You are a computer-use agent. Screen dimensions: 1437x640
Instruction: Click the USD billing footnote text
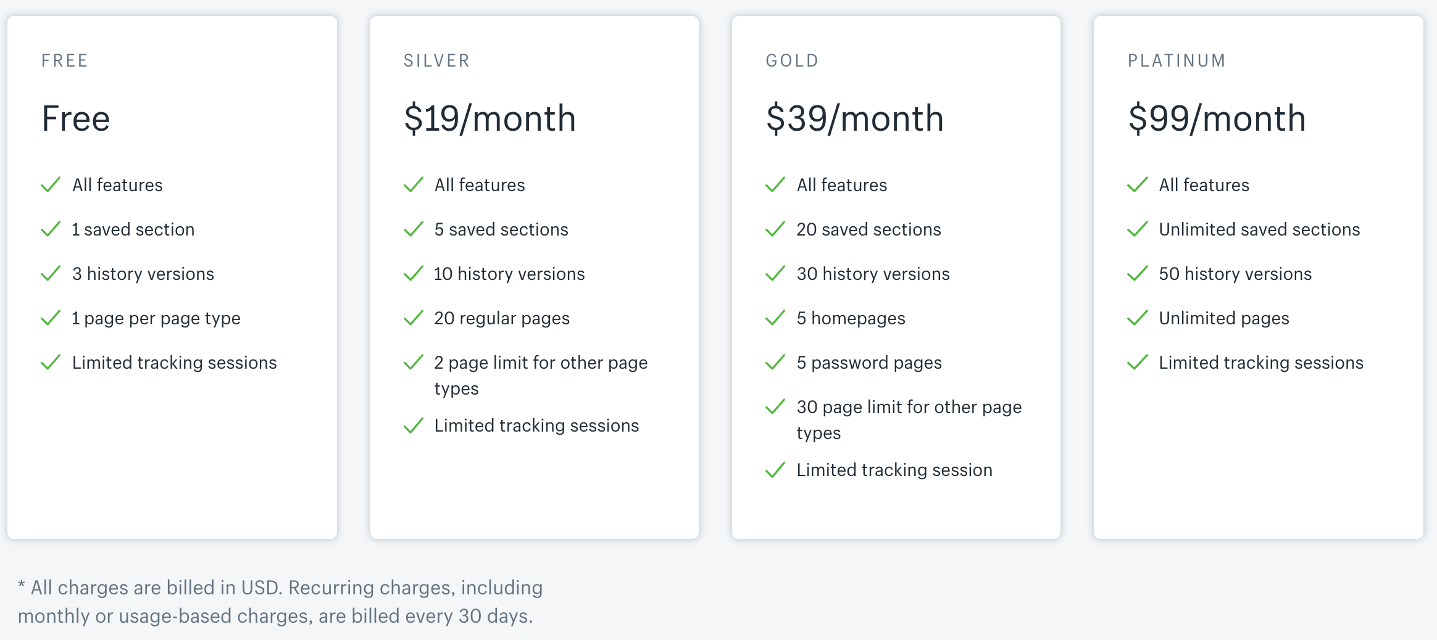coord(280,602)
